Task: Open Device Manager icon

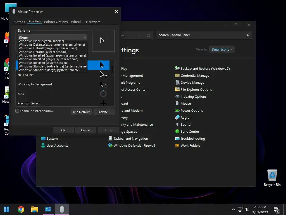Action: [177, 83]
